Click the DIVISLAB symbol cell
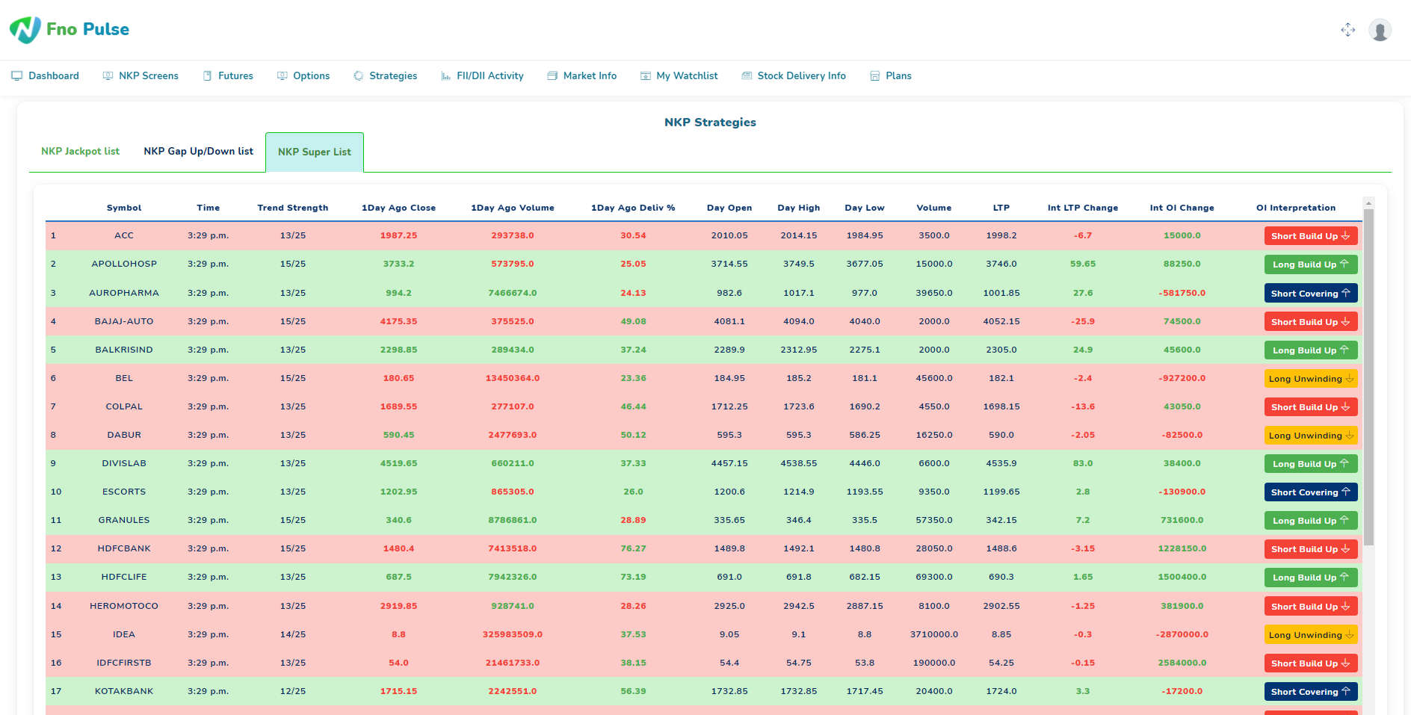1411x715 pixels. tap(124, 463)
